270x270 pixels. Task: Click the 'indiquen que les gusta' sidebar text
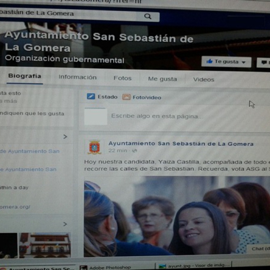[x=32, y=114]
